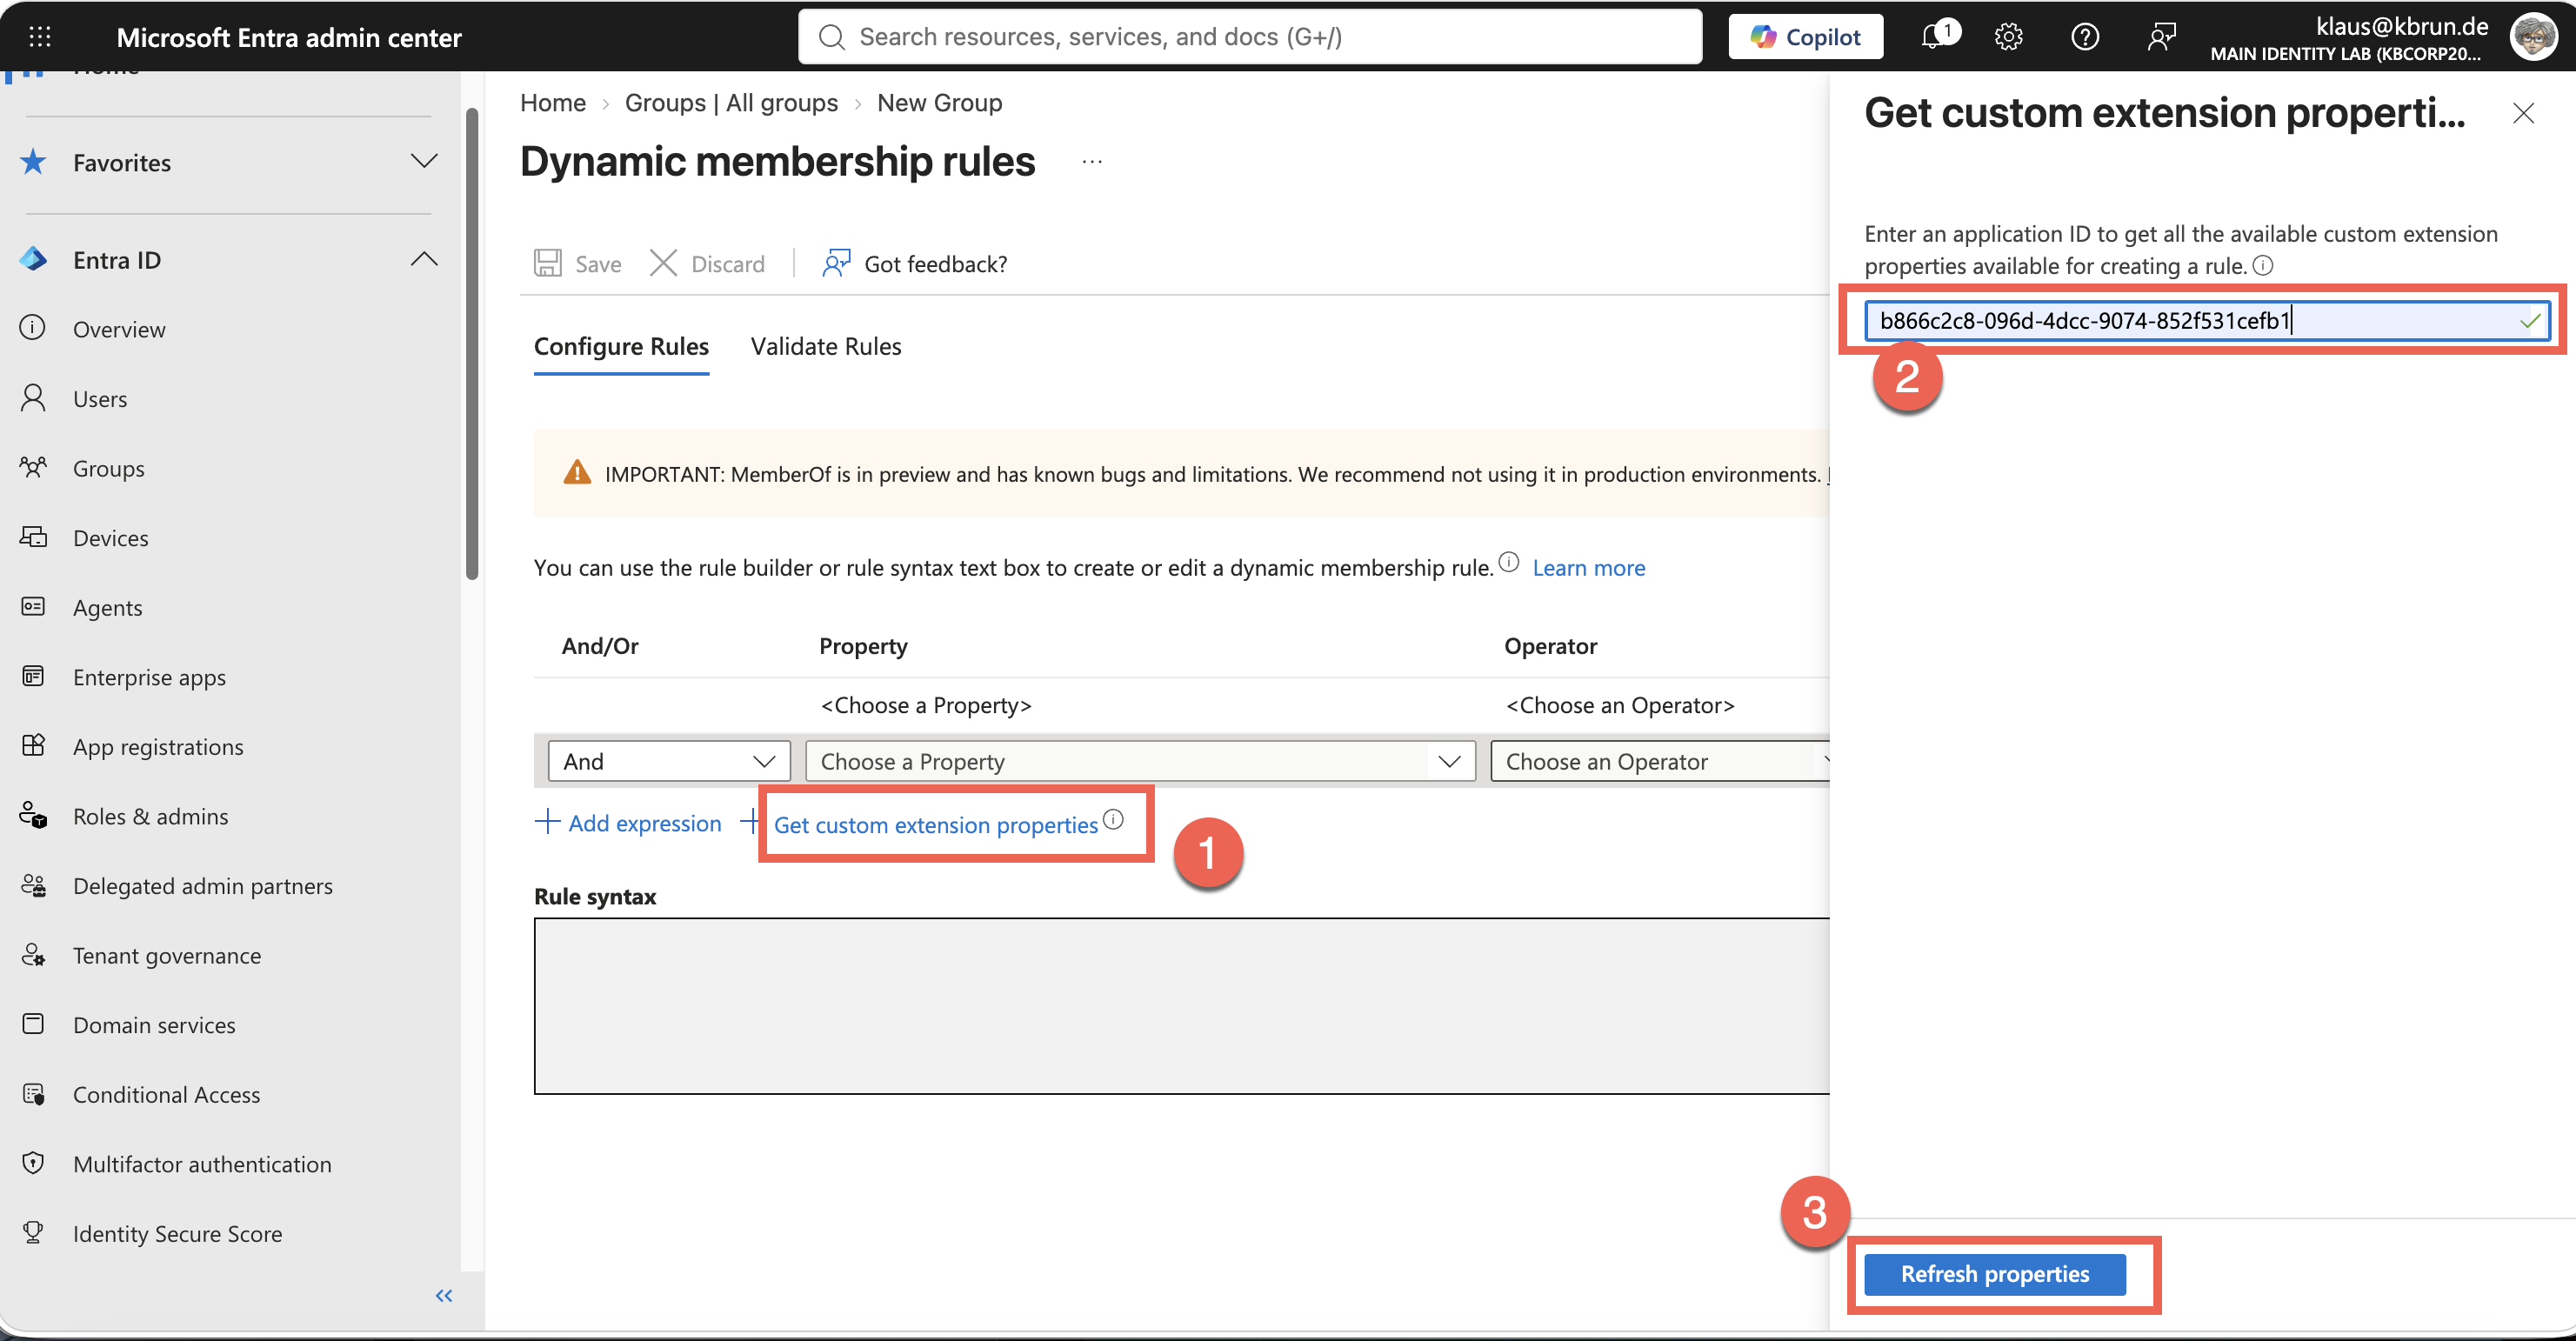This screenshot has height=1341, width=2576.
Task: Open the And/Or dropdown
Action: [x=669, y=761]
